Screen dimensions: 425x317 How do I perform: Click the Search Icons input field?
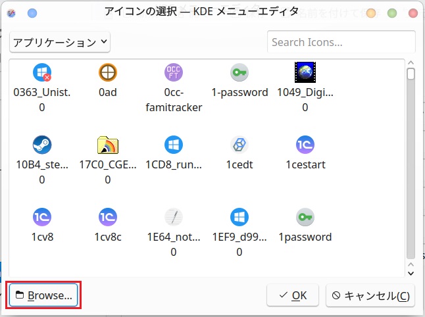(x=341, y=42)
